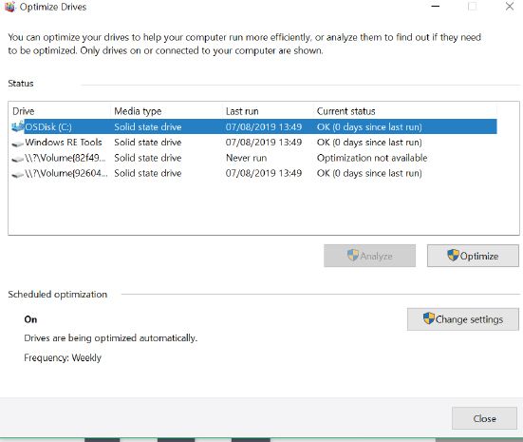Select the Windows RE Tools row
Screen dimensions: 523x442
pos(253,143)
